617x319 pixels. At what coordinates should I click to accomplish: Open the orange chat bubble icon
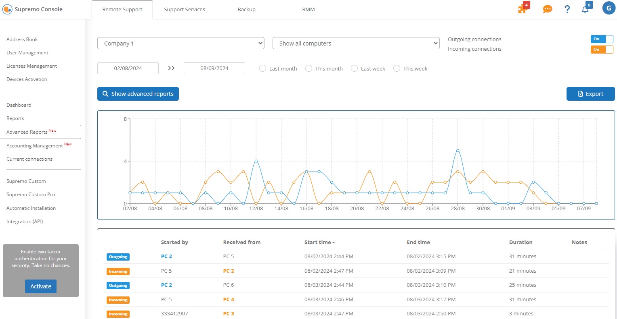(x=547, y=9)
